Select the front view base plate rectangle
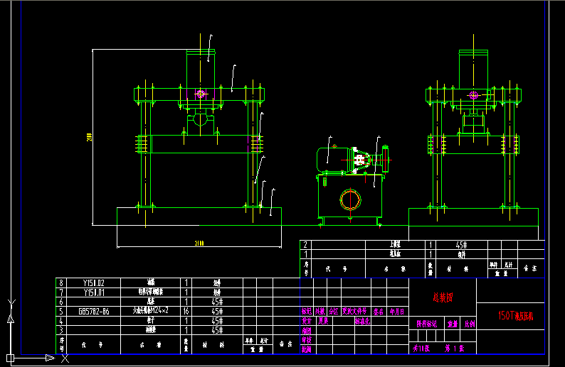 pyautogui.click(x=199, y=217)
